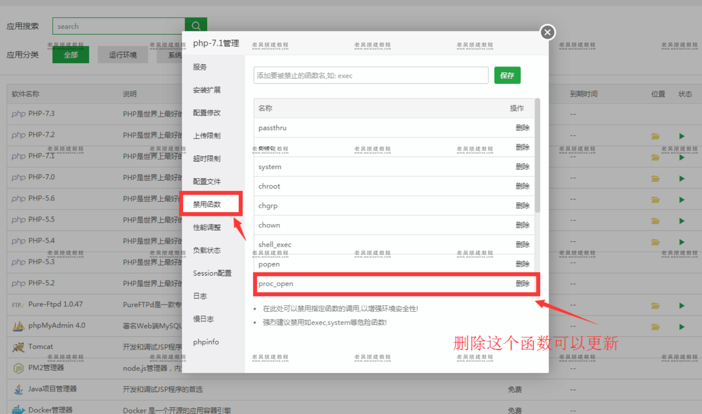The width and height of the screenshot is (702, 414).
Task: Select the PM2管理器 JS icon
Action: tap(19, 368)
